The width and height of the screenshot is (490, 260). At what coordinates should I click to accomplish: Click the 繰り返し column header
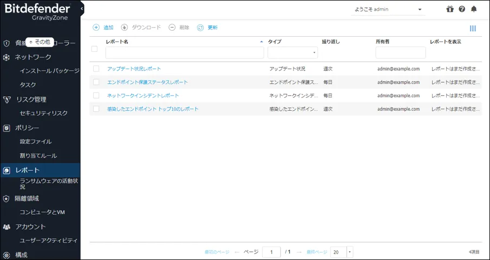click(331, 42)
